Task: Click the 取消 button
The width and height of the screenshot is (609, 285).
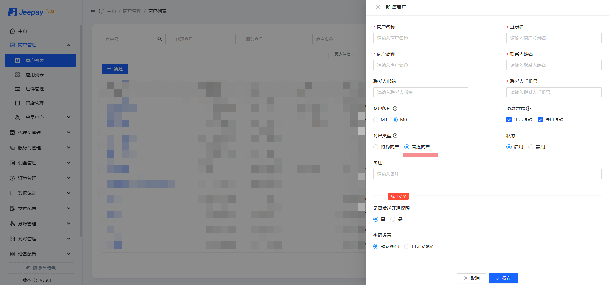Action: [x=471, y=278]
